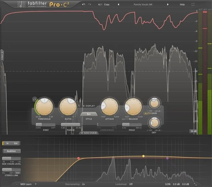Toggle AUTO release mode

(x=125, y=119)
